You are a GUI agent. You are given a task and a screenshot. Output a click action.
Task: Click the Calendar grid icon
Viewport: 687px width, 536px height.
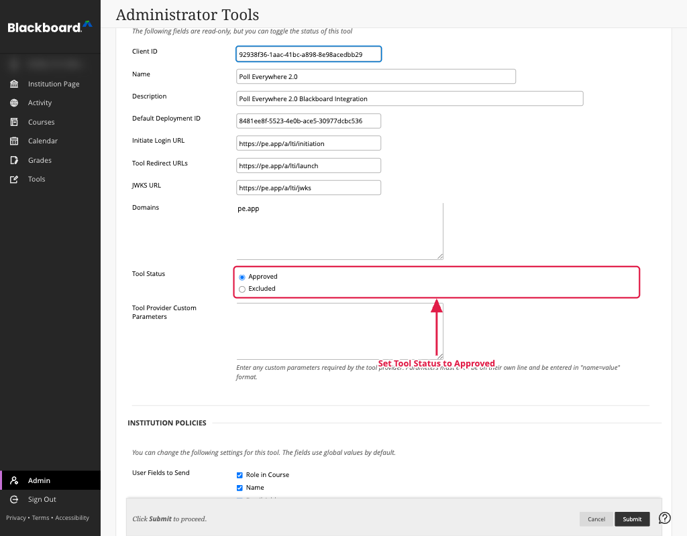(14, 141)
